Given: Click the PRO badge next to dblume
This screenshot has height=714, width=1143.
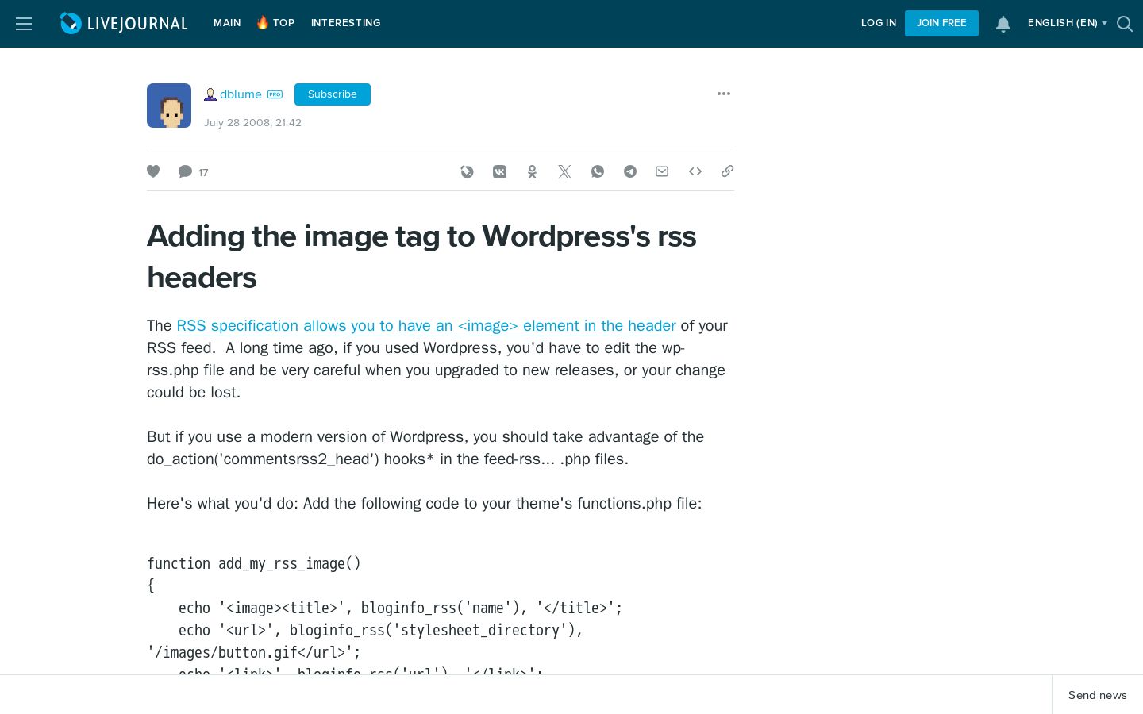Looking at the screenshot, I should click(x=275, y=94).
